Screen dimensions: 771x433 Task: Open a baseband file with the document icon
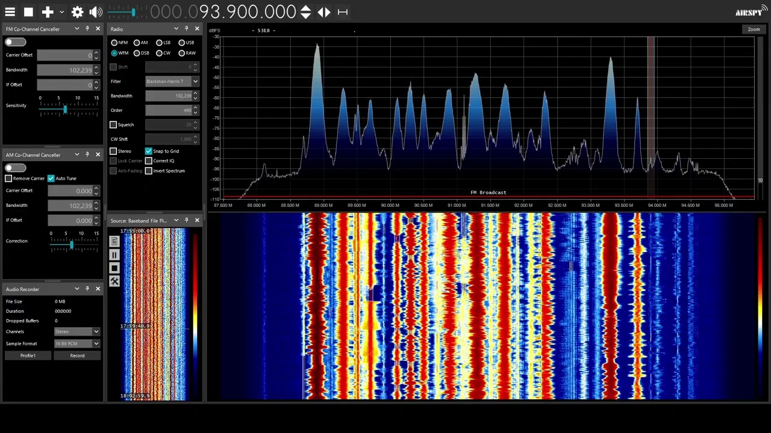(114, 242)
